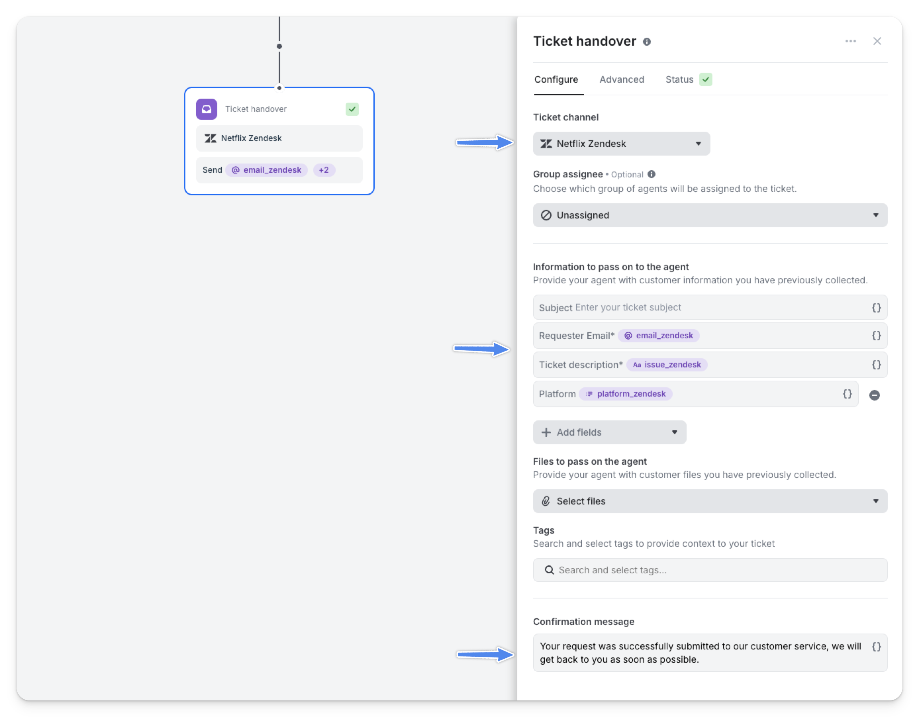Click the green check icon beside Status
The image size is (919, 717).
pos(706,79)
